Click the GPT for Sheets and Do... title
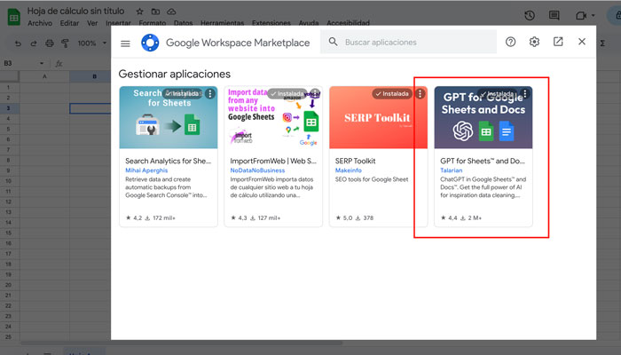The width and height of the screenshot is (621, 355). point(483,161)
